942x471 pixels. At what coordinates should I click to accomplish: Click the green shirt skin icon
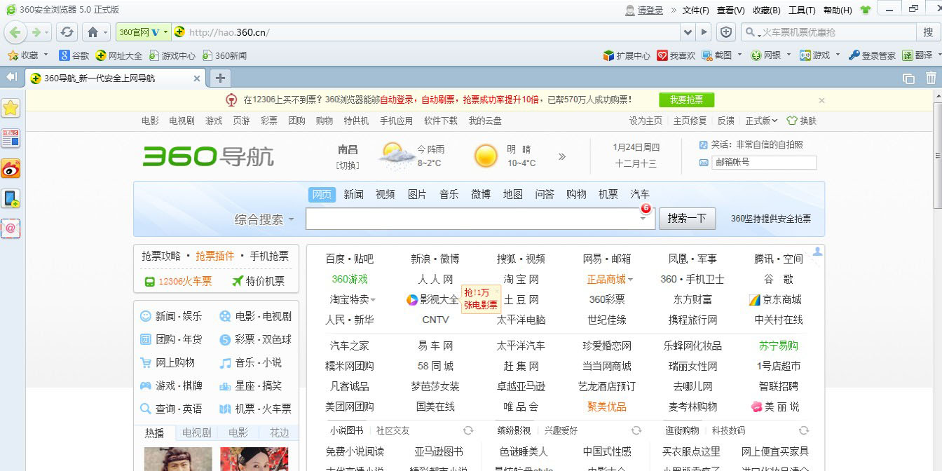(x=866, y=10)
